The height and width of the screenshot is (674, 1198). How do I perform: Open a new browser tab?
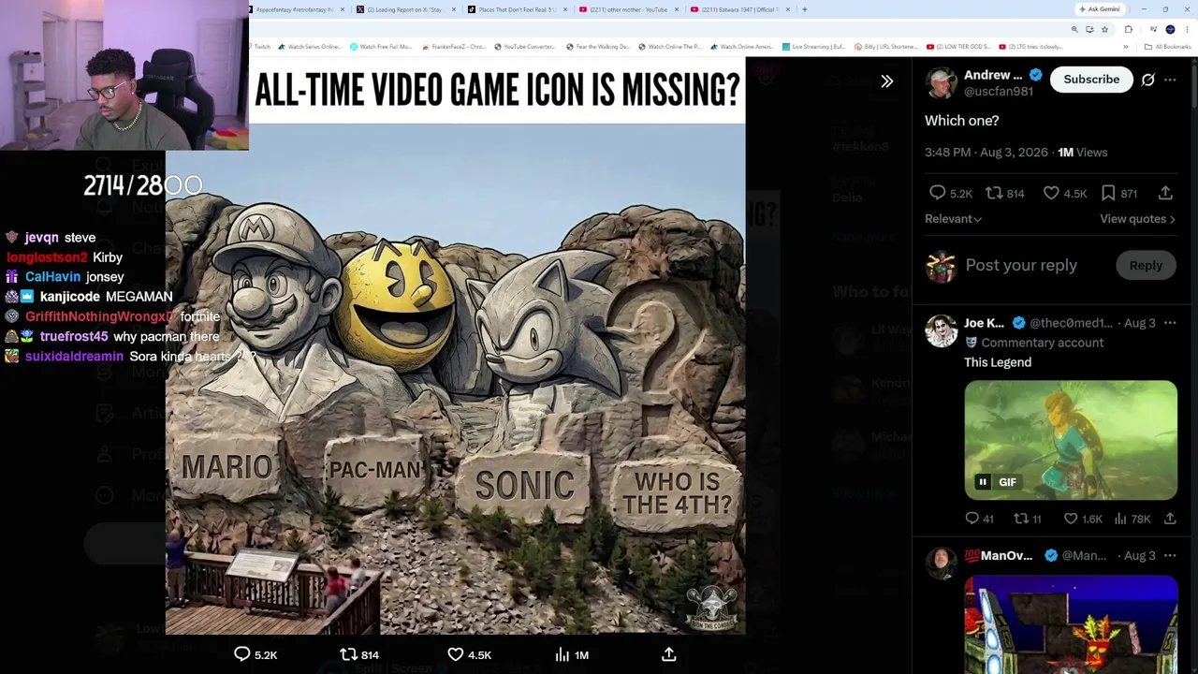[804, 9]
